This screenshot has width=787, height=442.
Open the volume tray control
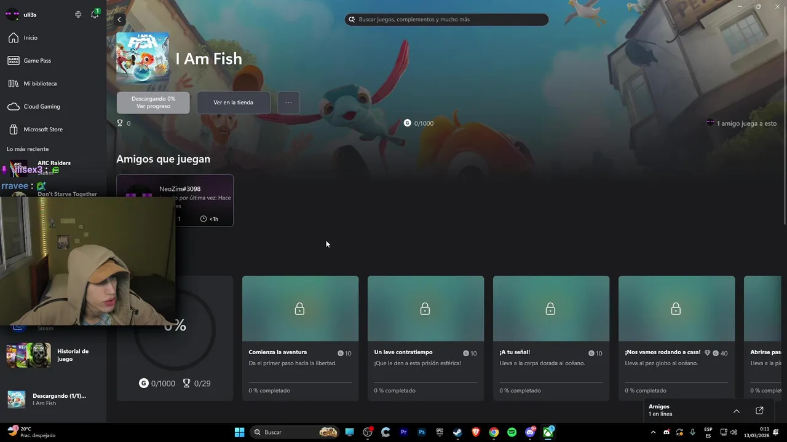[734, 432]
